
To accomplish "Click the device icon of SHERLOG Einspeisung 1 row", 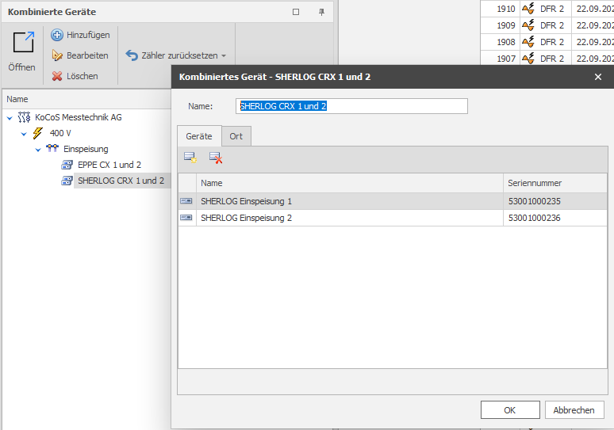I will click(186, 201).
